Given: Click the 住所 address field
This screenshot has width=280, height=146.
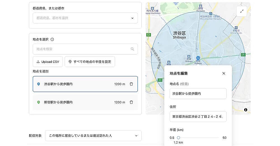Looking at the screenshot, I should click(196, 116).
